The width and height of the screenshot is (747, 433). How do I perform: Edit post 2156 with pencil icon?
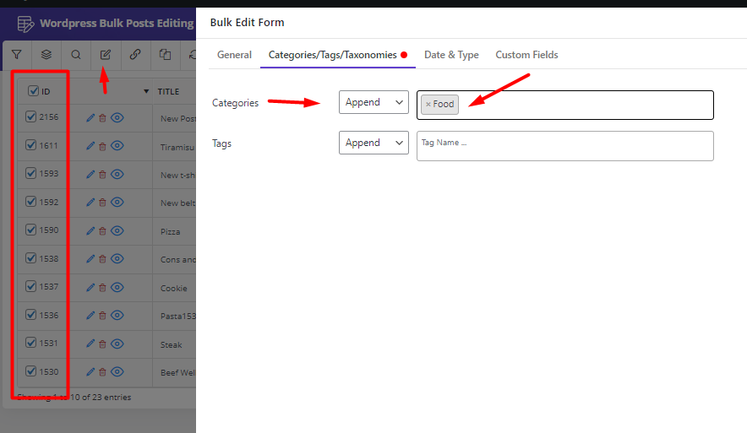pyautogui.click(x=90, y=118)
